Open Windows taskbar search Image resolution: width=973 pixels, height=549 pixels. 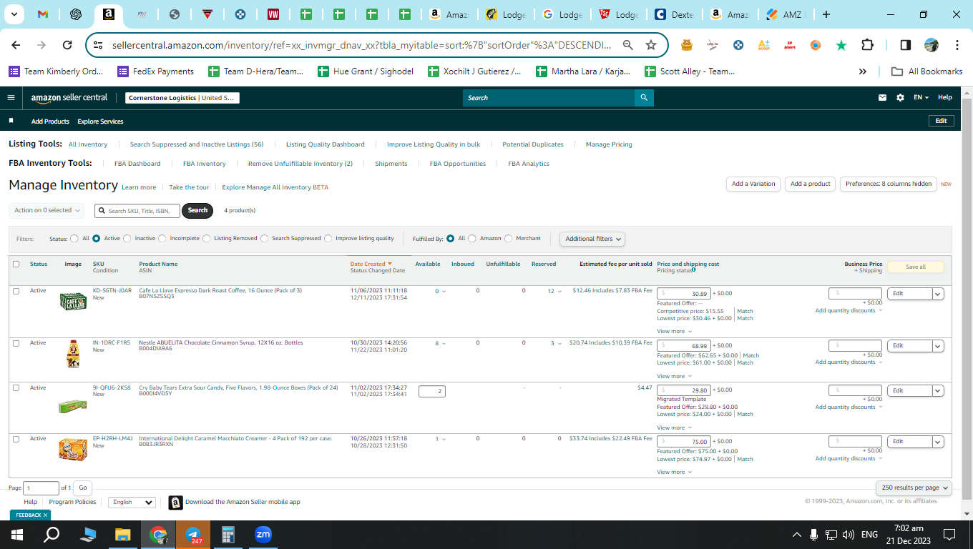pyautogui.click(x=52, y=535)
